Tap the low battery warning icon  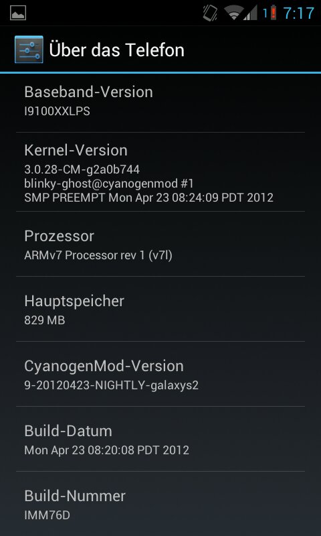(x=274, y=13)
